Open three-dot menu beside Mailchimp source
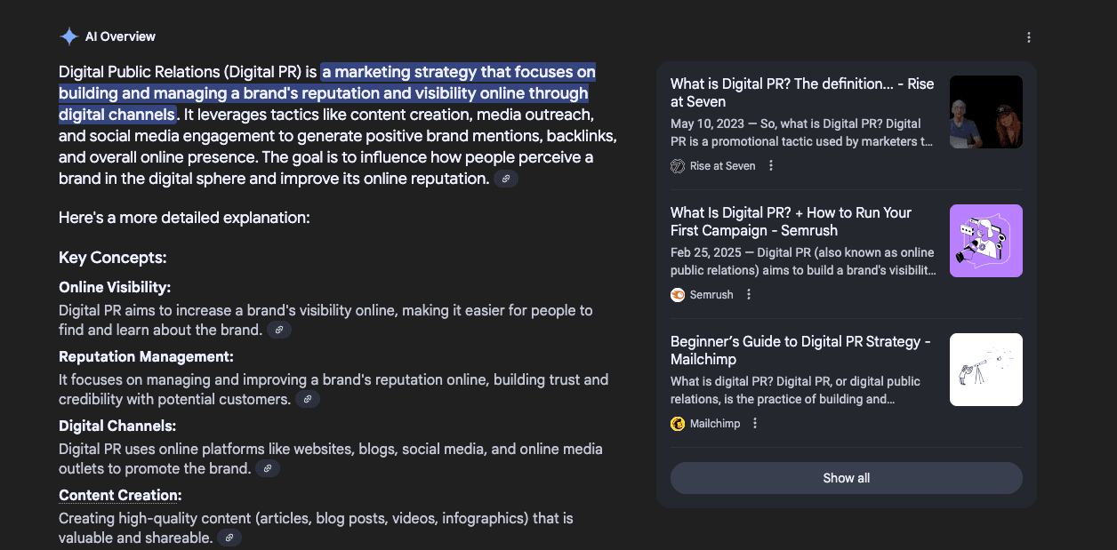1117x550 pixels. pyautogui.click(x=755, y=424)
